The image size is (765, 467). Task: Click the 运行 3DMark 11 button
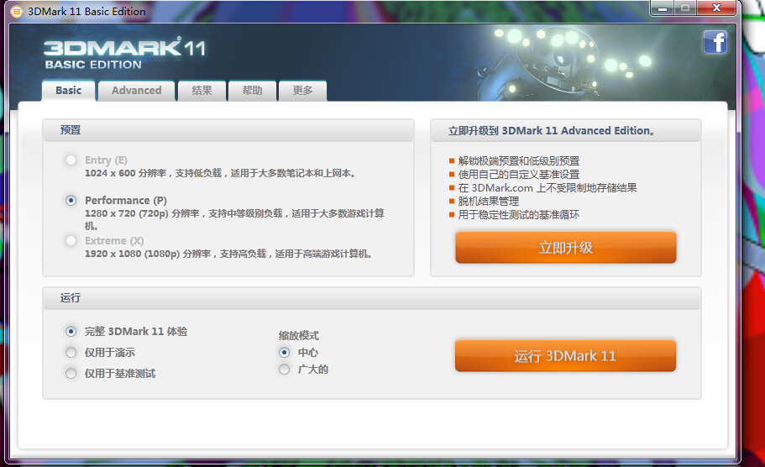pos(565,356)
